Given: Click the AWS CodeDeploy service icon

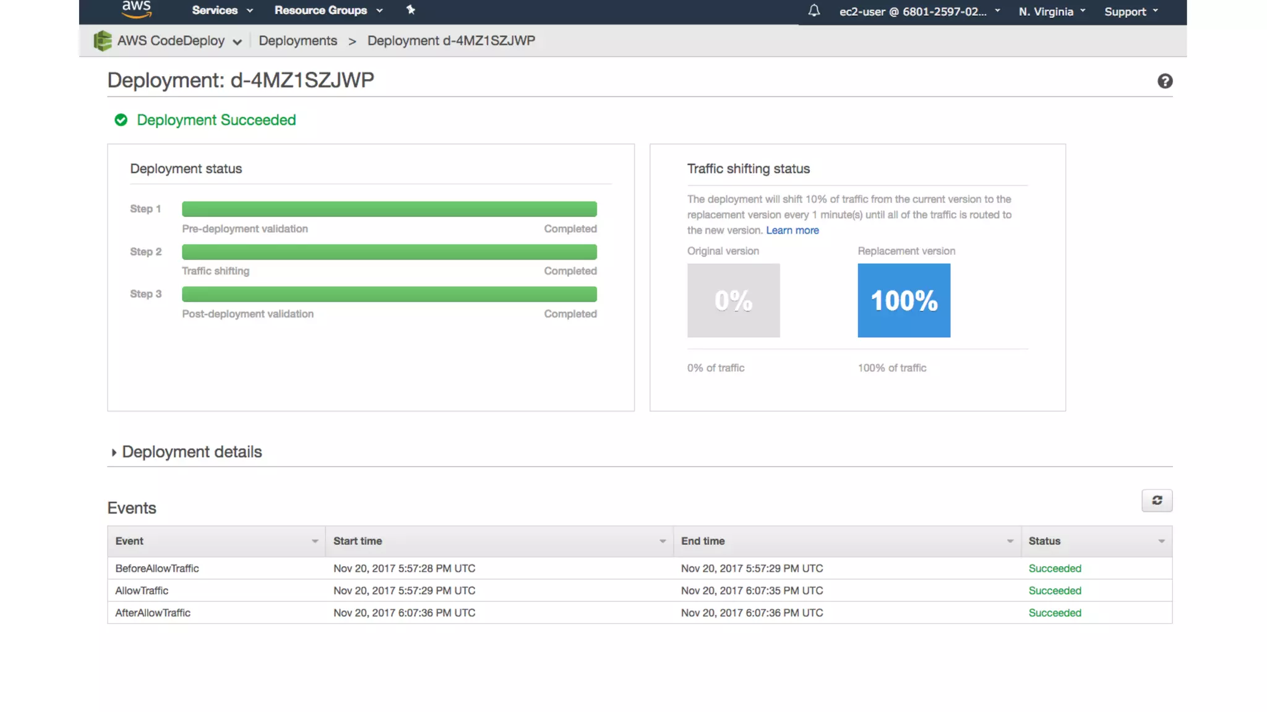Looking at the screenshot, I should pos(103,41).
